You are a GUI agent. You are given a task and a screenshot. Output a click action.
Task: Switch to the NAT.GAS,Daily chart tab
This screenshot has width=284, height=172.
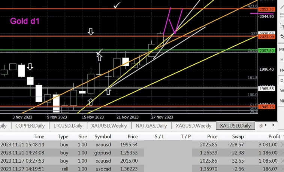click(151, 126)
